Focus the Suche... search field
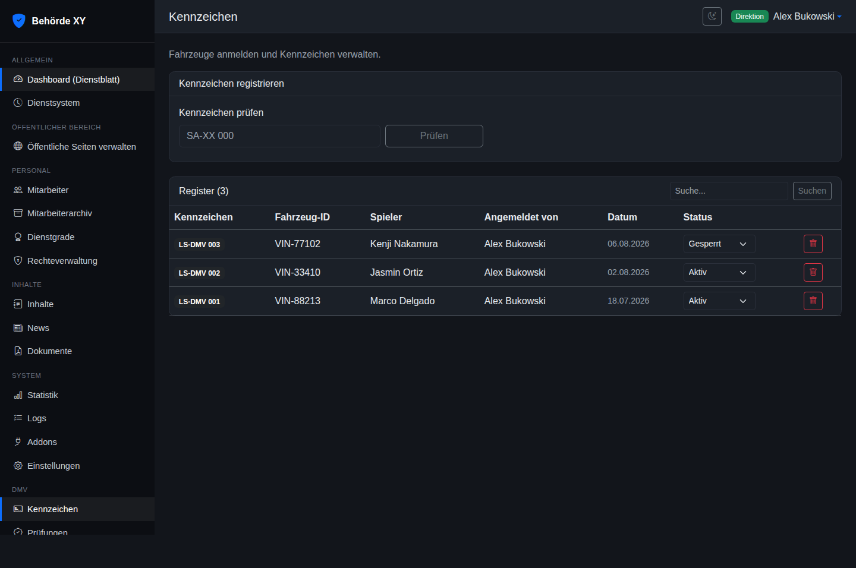 pyautogui.click(x=729, y=191)
